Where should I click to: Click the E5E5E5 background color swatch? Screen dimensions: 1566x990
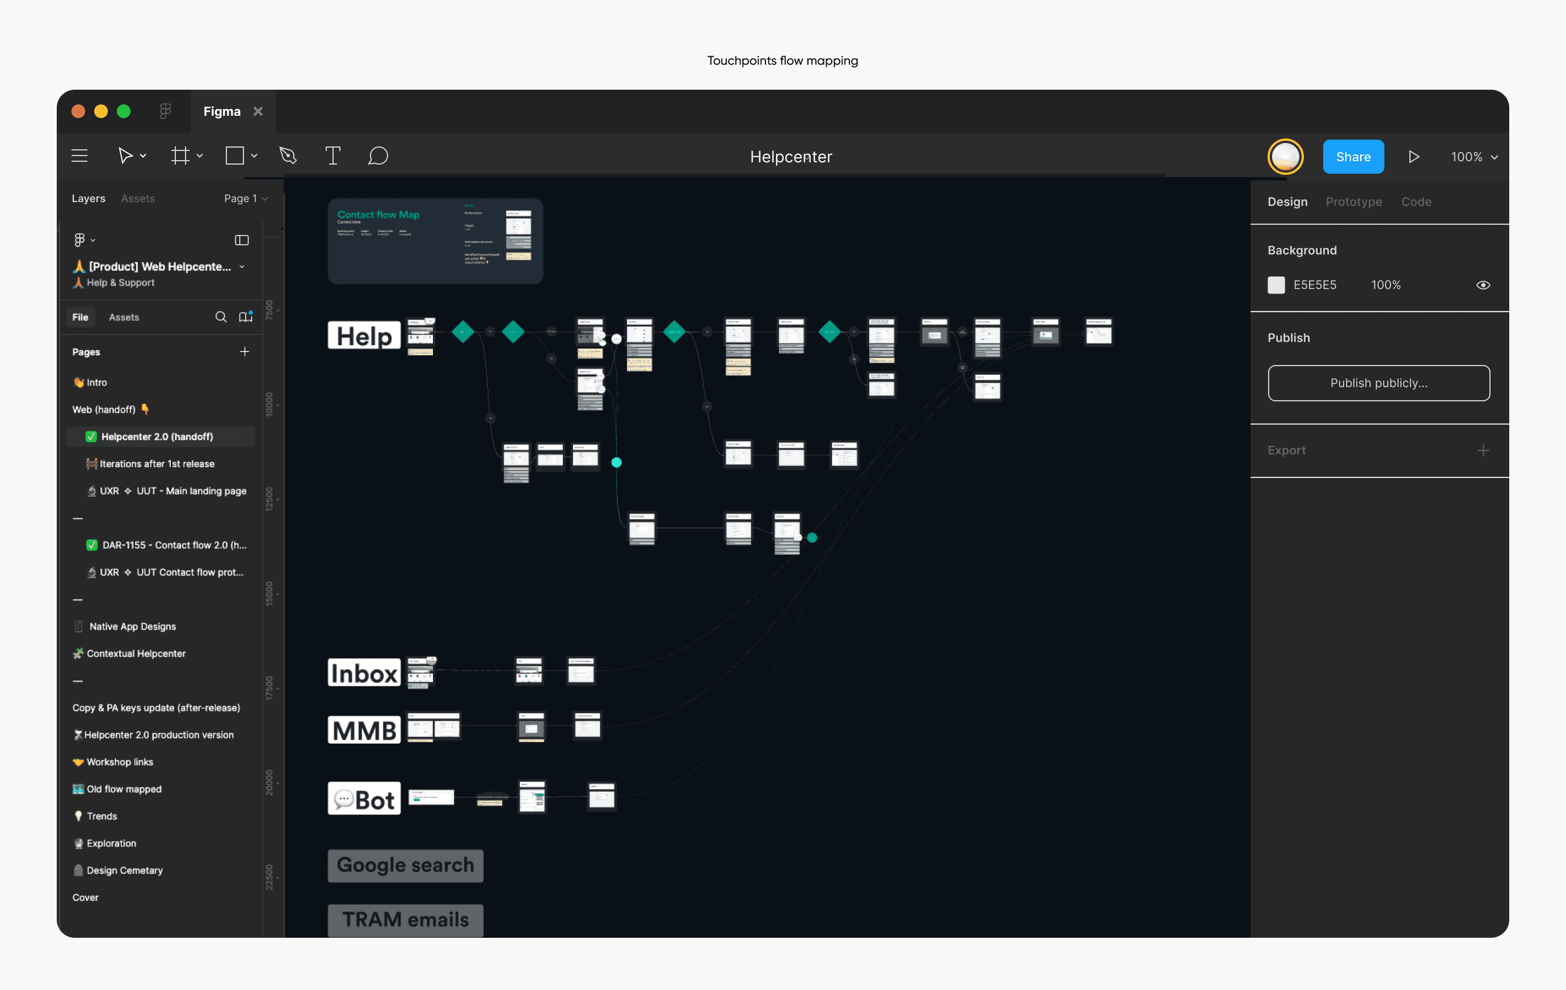1276,285
